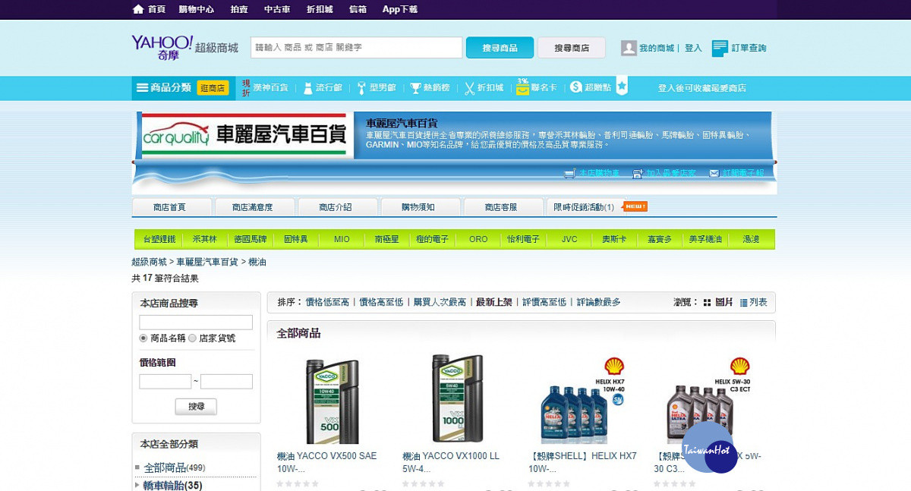The height and width of the screenshot is (491, 911).
Task: Switch to 圖片 grid view icon
Action: coord(707,303)
